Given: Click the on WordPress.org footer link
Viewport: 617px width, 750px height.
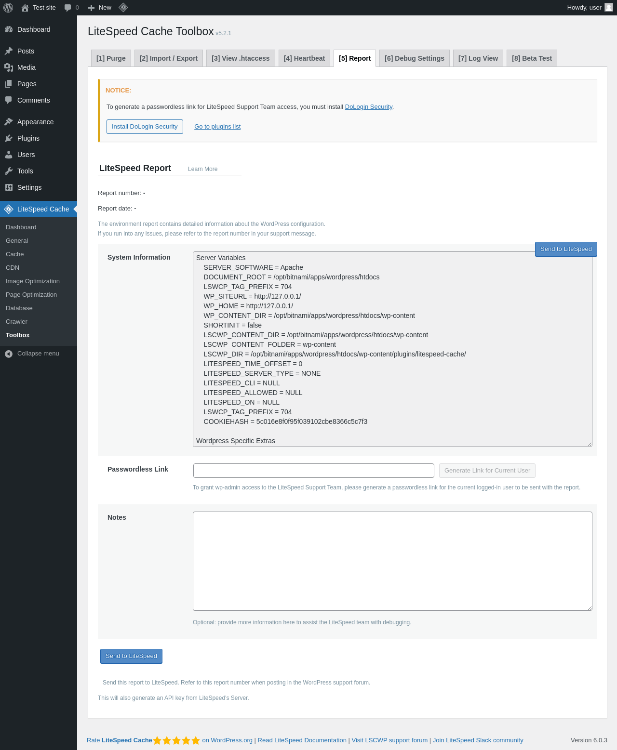Looking at the screenshot, I should (x=227, y=740).
